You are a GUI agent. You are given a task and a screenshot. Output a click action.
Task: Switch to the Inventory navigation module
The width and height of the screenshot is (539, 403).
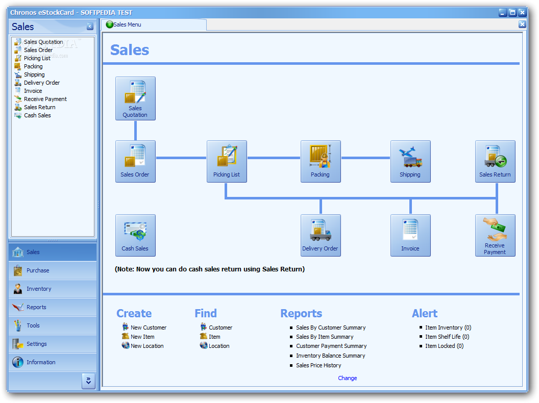click(x=53, y=289)
